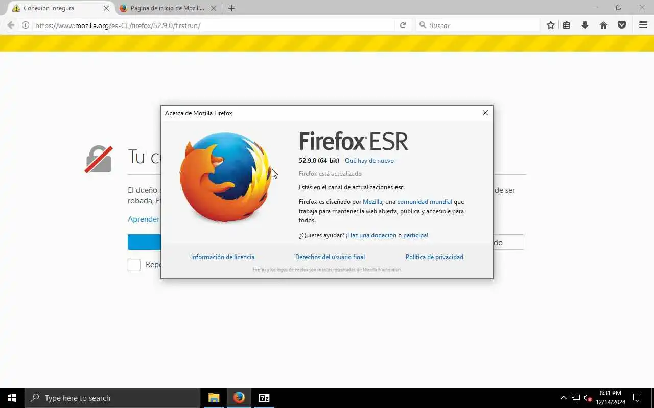Open Derechos del usuario final link
Image resolution: width=654 pixels, height=408 pixels.
(x=330, y=257)
